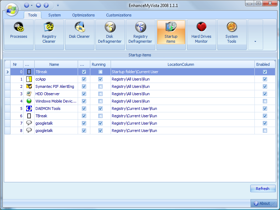The width and height of the screenshot is (280, 210).
Task: Launch the Registry Cleaner tool
Action: [x=49, y=35]
